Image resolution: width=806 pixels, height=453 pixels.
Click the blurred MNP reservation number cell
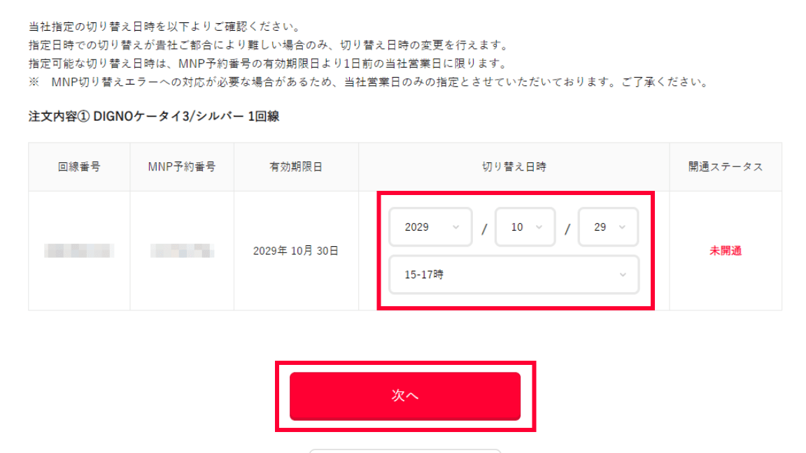(182, 250)
